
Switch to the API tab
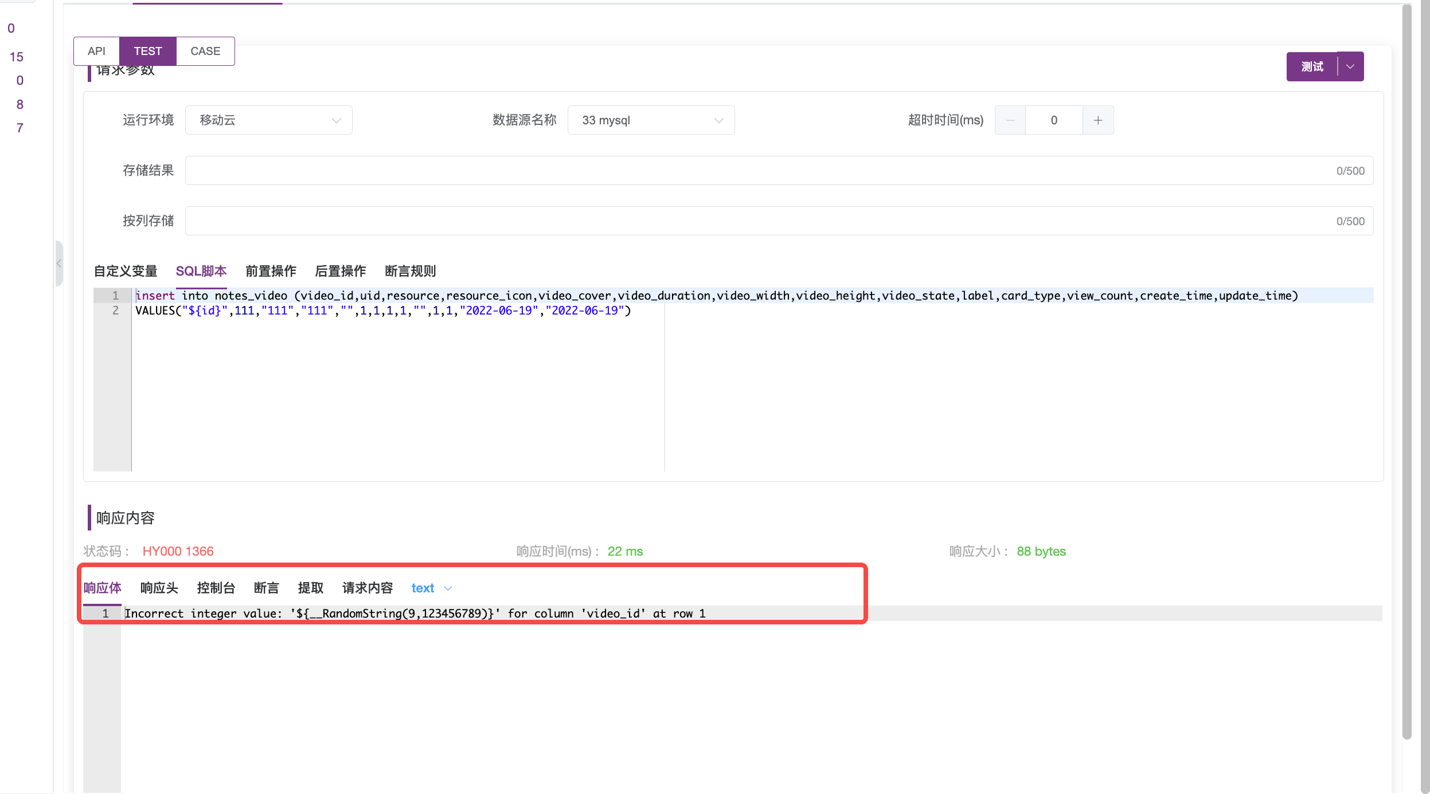tap(97, 51)
